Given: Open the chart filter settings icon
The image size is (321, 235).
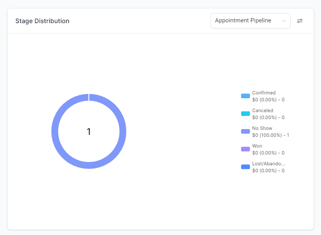Looking at the screenshot, I should [300, 21].
